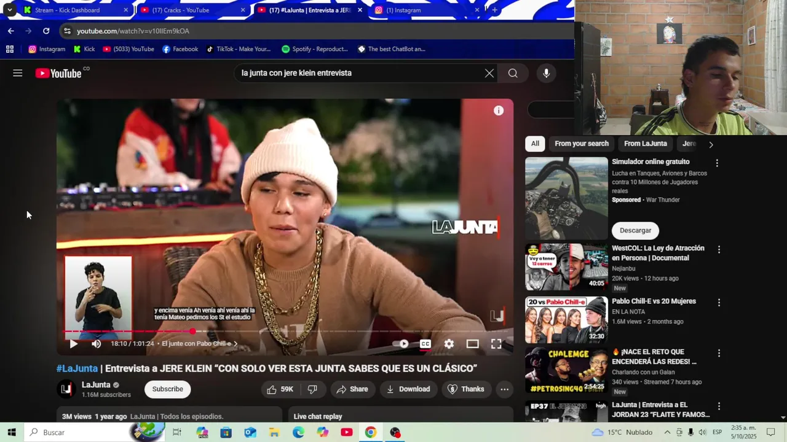Open title 'Simulador online gratuito'
Viewport: 787px width, 442px height.
click(651, 162)
